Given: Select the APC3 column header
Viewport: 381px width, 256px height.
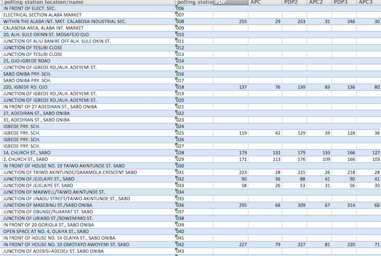Looking at the screenshot, I should tap(369, 2).
